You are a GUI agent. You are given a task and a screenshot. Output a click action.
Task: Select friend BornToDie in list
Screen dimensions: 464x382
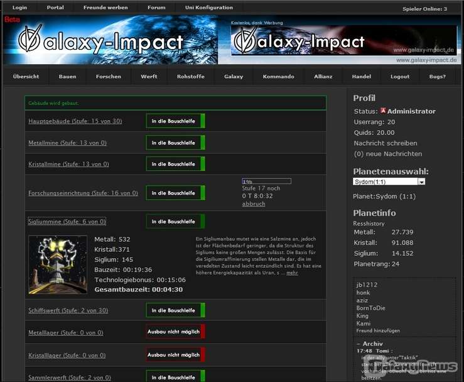[x=371, y=308]
